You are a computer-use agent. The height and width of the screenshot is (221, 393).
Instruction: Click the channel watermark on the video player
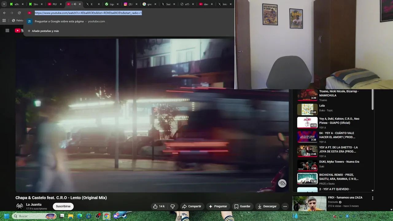pos(282,183)
